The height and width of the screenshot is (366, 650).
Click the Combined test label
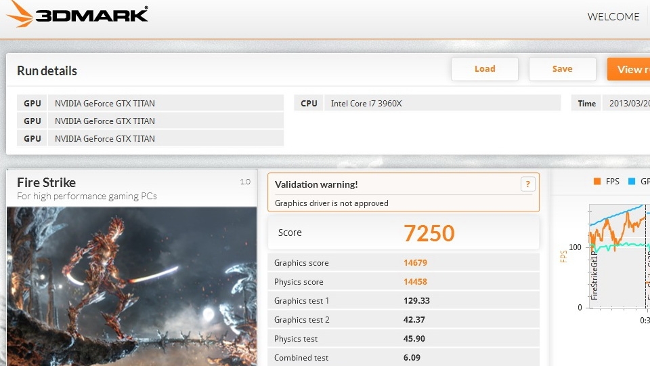301,358
